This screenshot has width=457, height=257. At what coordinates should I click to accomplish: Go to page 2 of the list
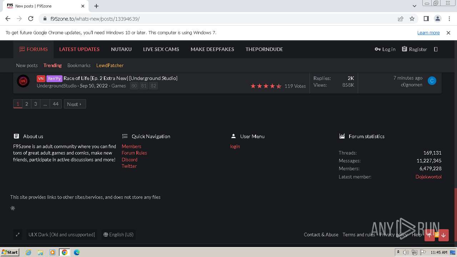coord(26,104)
